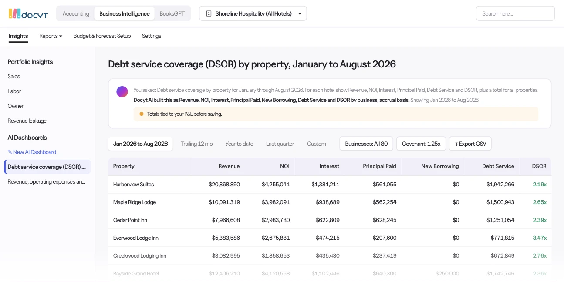The image size is (564, 282).
Task: Click Cedar Point Inn interest $622,809
Action: (x=328, y=220)
